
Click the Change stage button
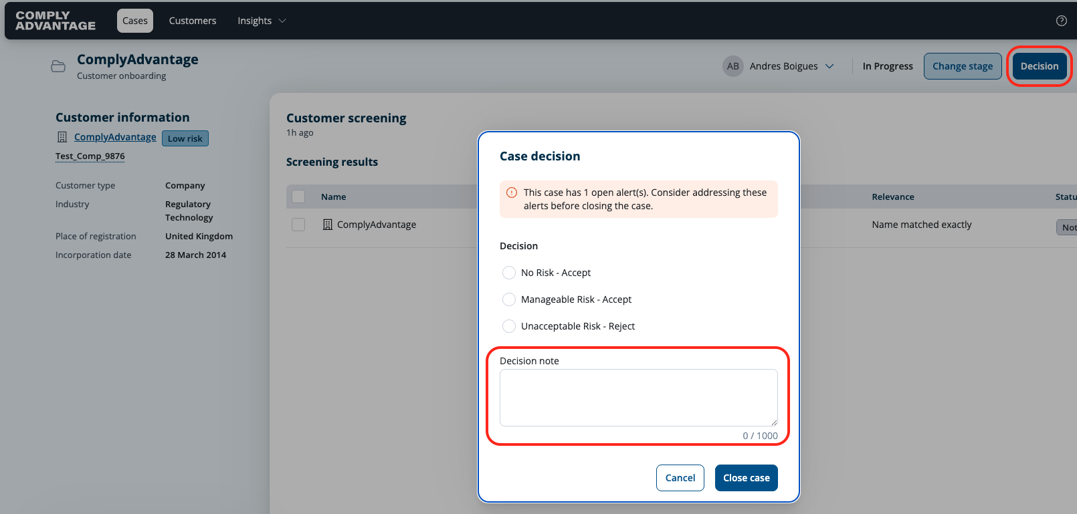coord(963,66)
